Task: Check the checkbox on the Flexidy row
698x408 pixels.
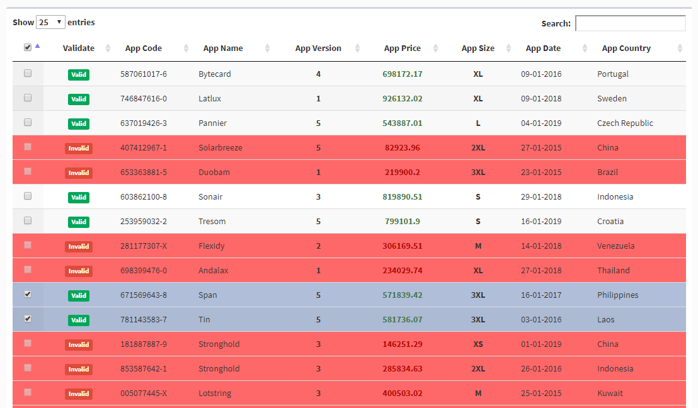Action: [x=28, y=245]
